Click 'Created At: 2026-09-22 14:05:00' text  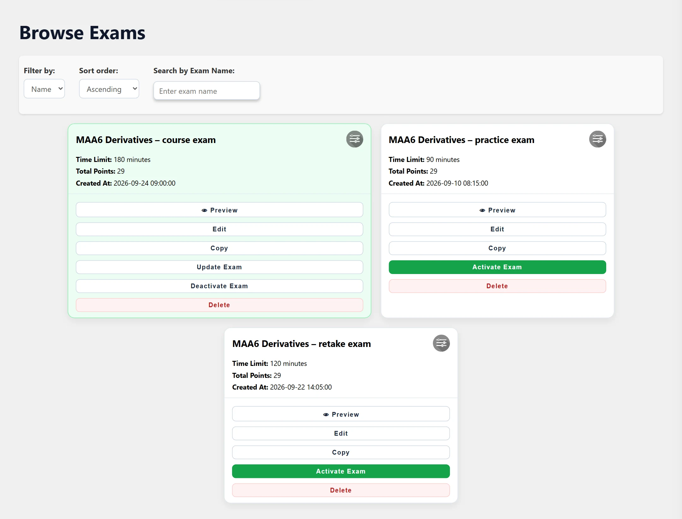(x=282, y=387)
